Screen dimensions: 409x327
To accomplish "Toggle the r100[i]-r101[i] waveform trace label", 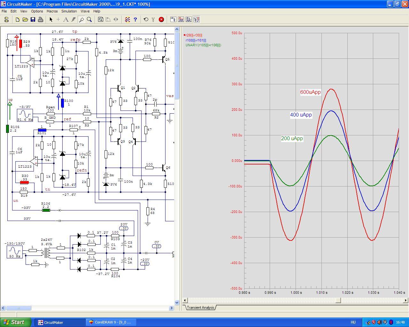I will (x=196, y=40).
